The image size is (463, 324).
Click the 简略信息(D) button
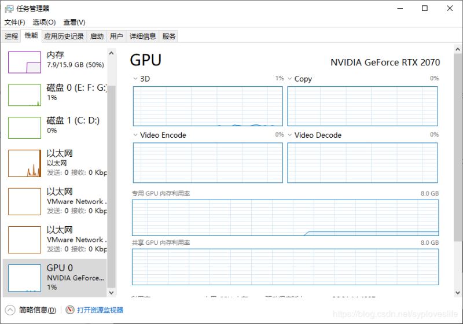tap(38, 310)
